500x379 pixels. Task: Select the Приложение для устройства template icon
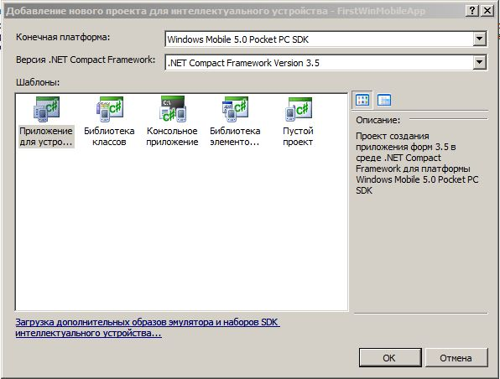(46, 109)
